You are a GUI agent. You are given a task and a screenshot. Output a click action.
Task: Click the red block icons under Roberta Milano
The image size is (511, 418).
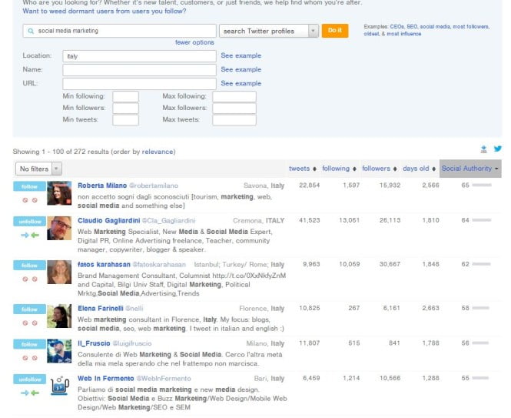(x=29, y=200)
